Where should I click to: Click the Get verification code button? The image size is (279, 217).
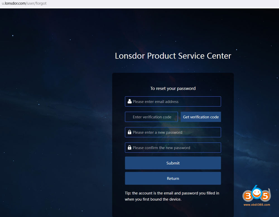[x=201, y=117]
